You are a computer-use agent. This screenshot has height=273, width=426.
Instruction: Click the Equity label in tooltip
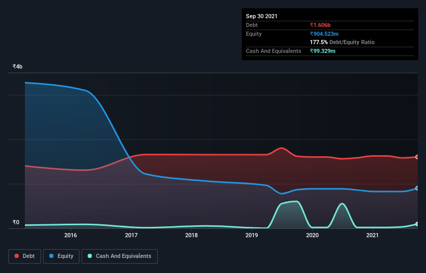[254, 34]
